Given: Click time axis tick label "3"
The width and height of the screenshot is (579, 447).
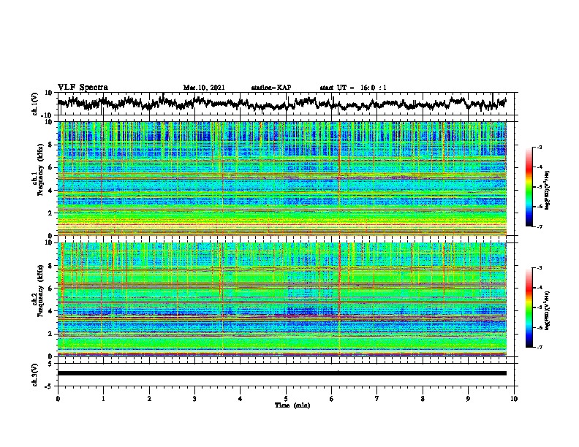Looking at the screenshot, I should [194, 399].
